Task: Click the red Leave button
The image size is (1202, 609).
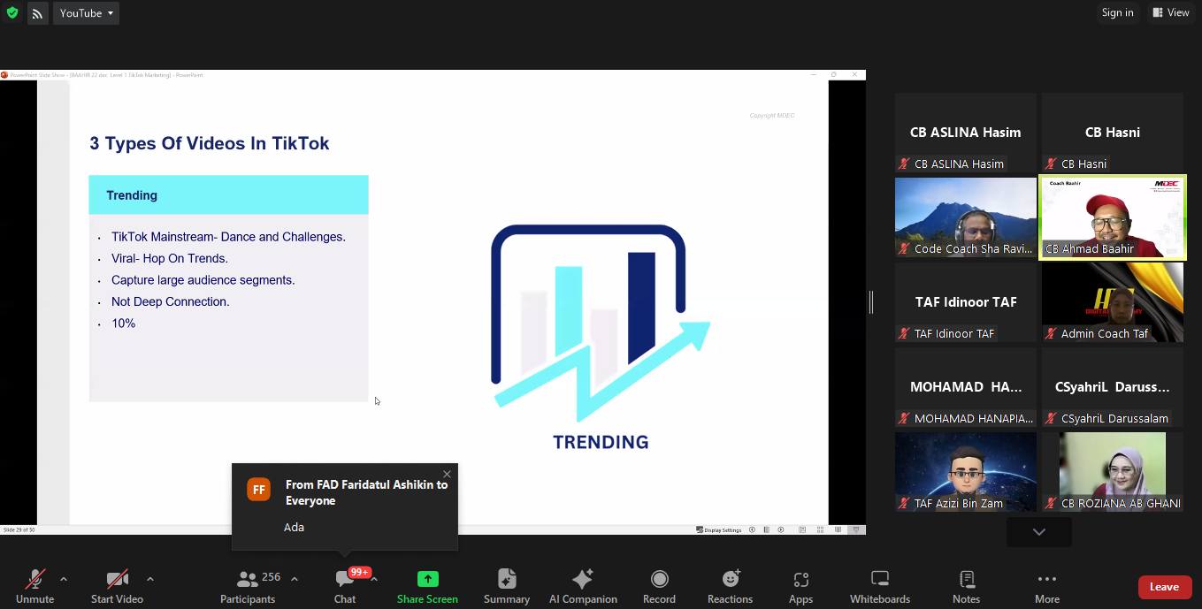Action: click(1164, 587)
